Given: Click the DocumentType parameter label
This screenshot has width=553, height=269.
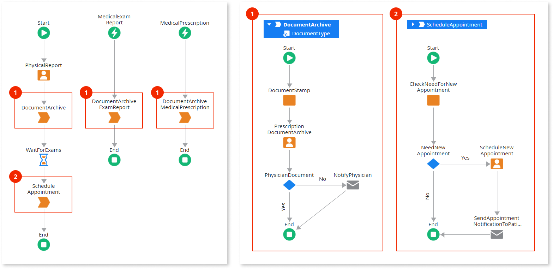Looking at the screenshot, I should click(311, 34).
